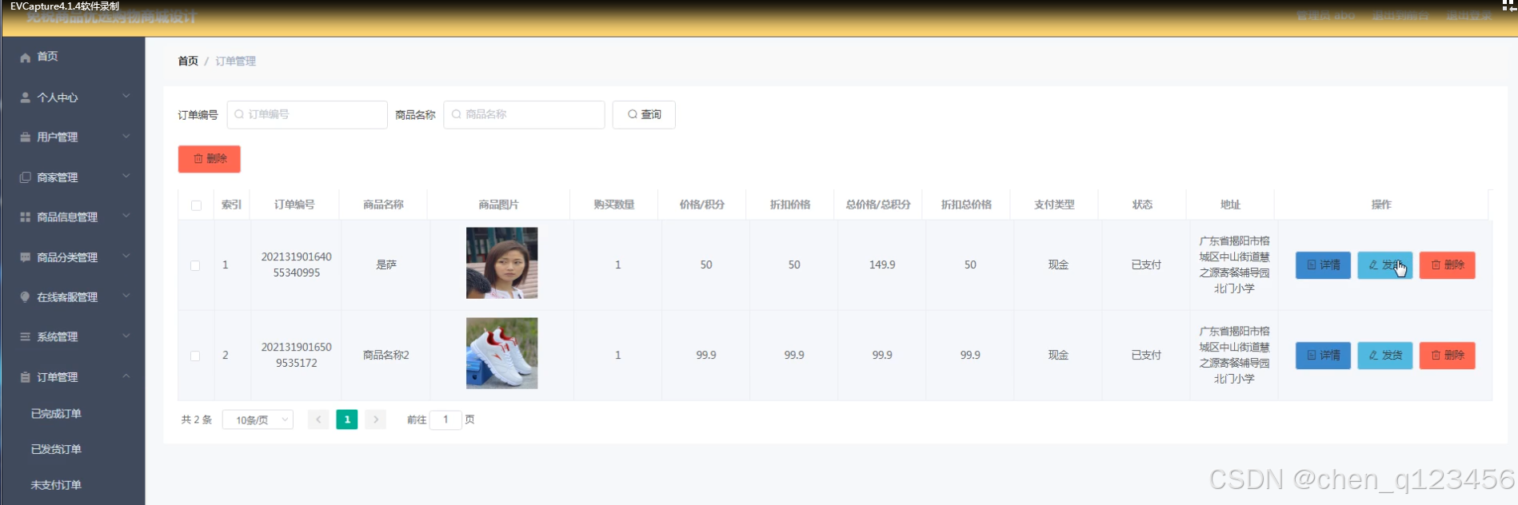Click the 商品名称2 name cell
This screenshot has width=1518, height=505.
pyautogui.click(x=386, y=356)
